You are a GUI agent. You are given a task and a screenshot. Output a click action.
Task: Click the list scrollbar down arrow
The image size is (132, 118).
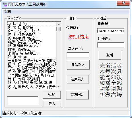click(59, 86)
